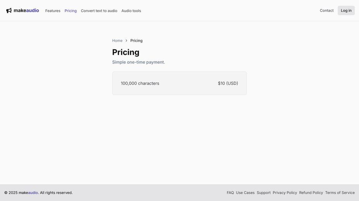Click the $10 (USD) price text
This screenshot has width=359, height=201.
click(x=228, y=83)
